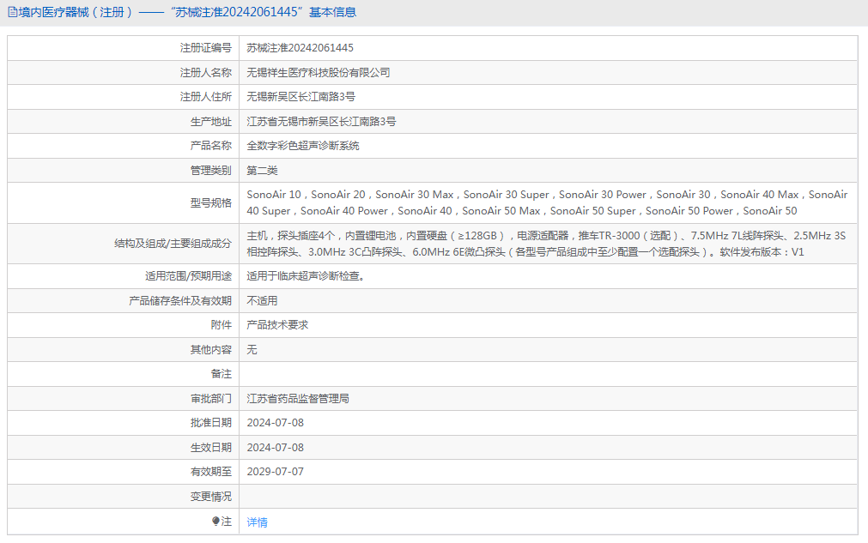Click the 审批部门 label
The height and width of the screenshot is (543, 868).
click(211, 399)
